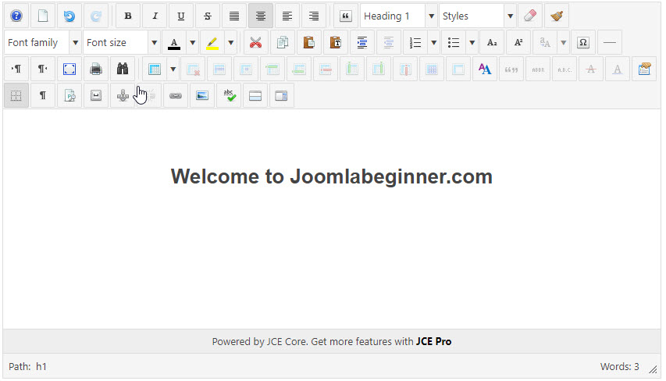Redo the last undone edit
This screenshot has height=381, width=666.
click(x=96, y=16)
